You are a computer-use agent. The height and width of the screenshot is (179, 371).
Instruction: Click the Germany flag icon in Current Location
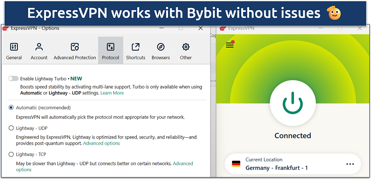(x=236, y=164)
